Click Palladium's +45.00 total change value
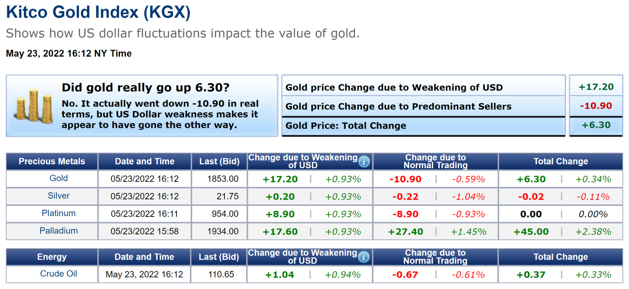629x289 pixels. click(x=531, y=232)
